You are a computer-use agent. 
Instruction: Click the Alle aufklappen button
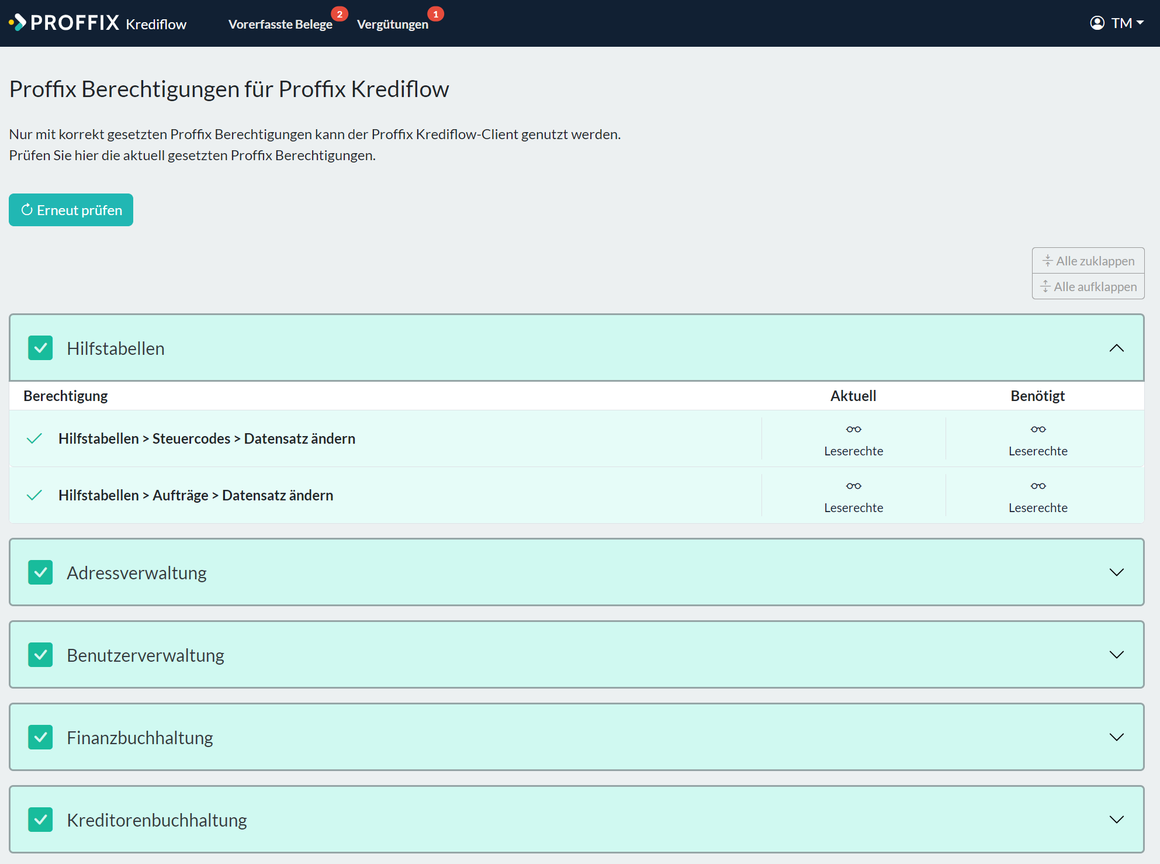point(1088,286)
